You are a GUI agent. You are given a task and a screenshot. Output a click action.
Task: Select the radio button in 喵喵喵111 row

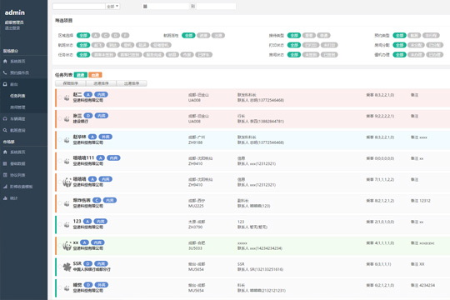[60, 161]
